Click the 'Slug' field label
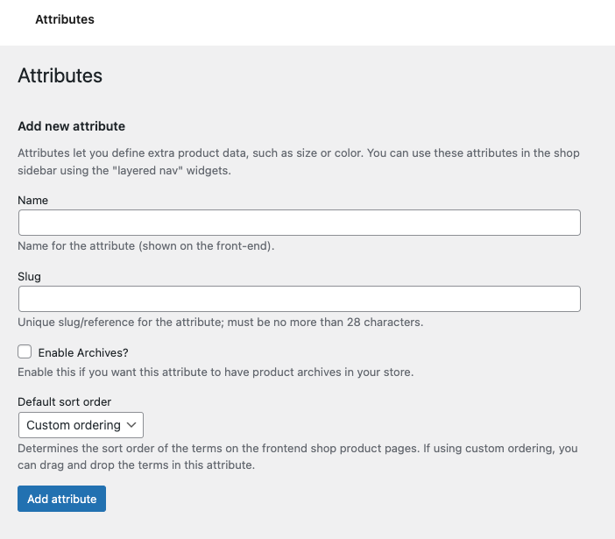The image size is (615, 539). coord(30,277)
